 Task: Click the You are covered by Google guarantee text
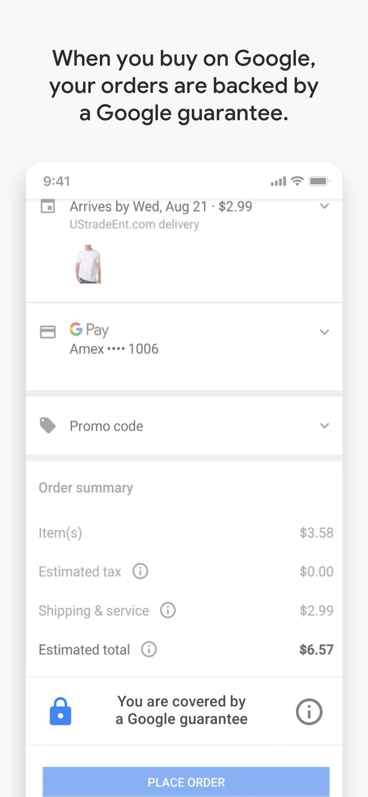coord(181,710)
